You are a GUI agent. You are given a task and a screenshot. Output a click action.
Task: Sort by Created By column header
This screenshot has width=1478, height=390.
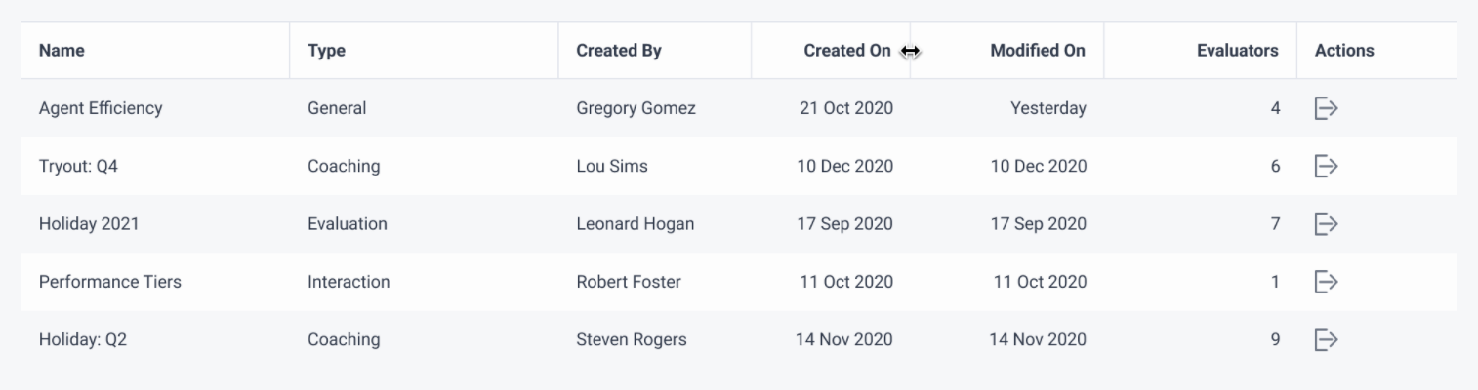tap(619, 51)
